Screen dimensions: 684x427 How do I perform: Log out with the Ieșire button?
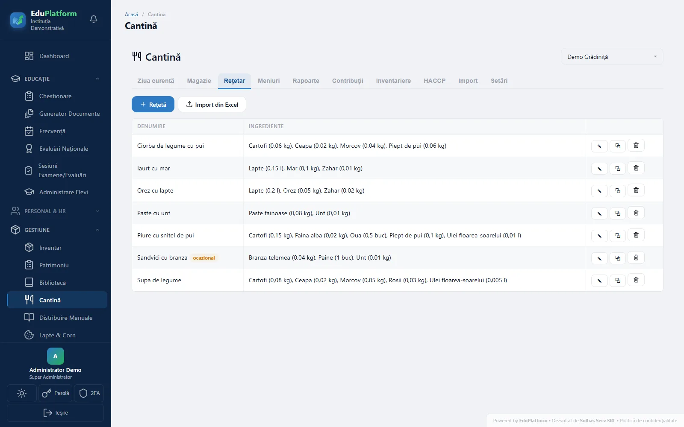[x=56, y=413]
